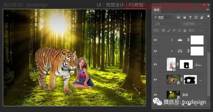The height and width of the screenshot is (112, 213).
Task: Lock image pixels brush icon
Action: 169,31
